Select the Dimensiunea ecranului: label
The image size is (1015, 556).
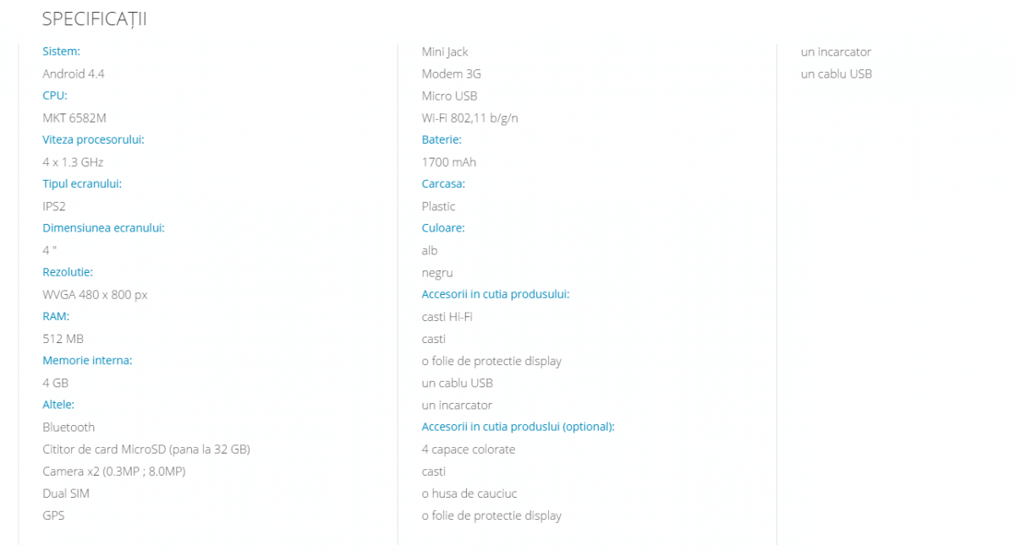[104, 228]
